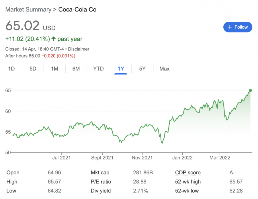
Task: Select the 1Y range tab
Action: coord(121,69)
